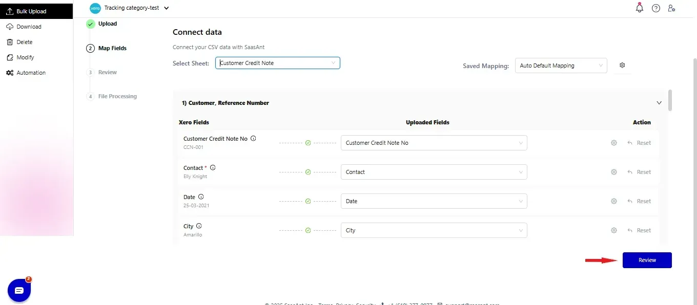Open the Saved Mapping dropdown
Screen dimensions: 697x305
click(561, 66)
